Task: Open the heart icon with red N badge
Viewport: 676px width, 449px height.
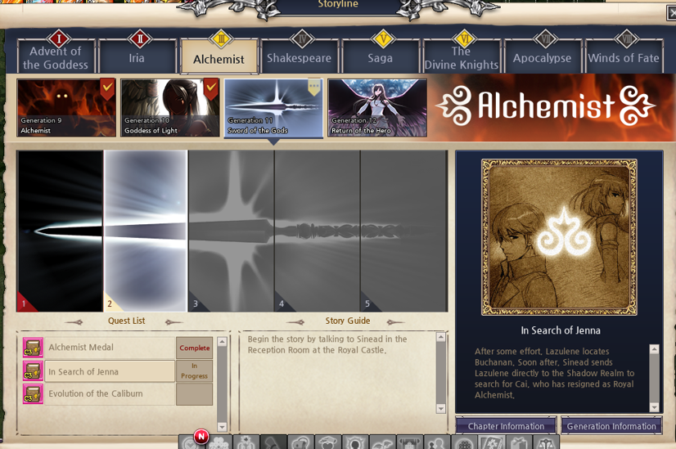Action: (x=192, y=442)
